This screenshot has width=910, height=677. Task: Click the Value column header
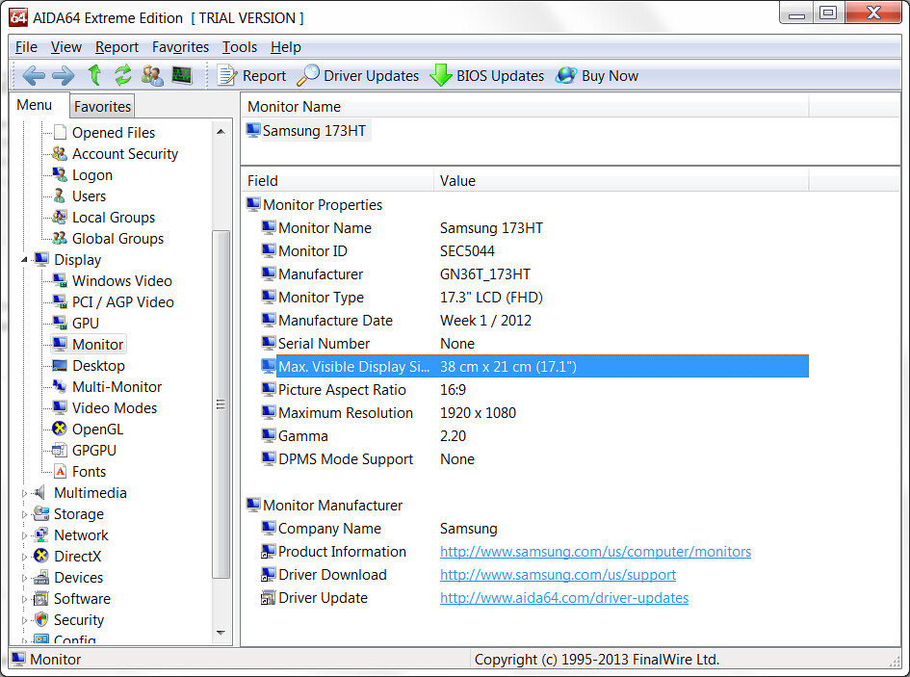click(x=620, y=181)
